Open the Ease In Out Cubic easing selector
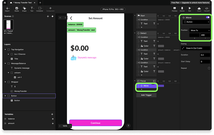This screenshot has width=214, height=135. [x=196, y=48]
